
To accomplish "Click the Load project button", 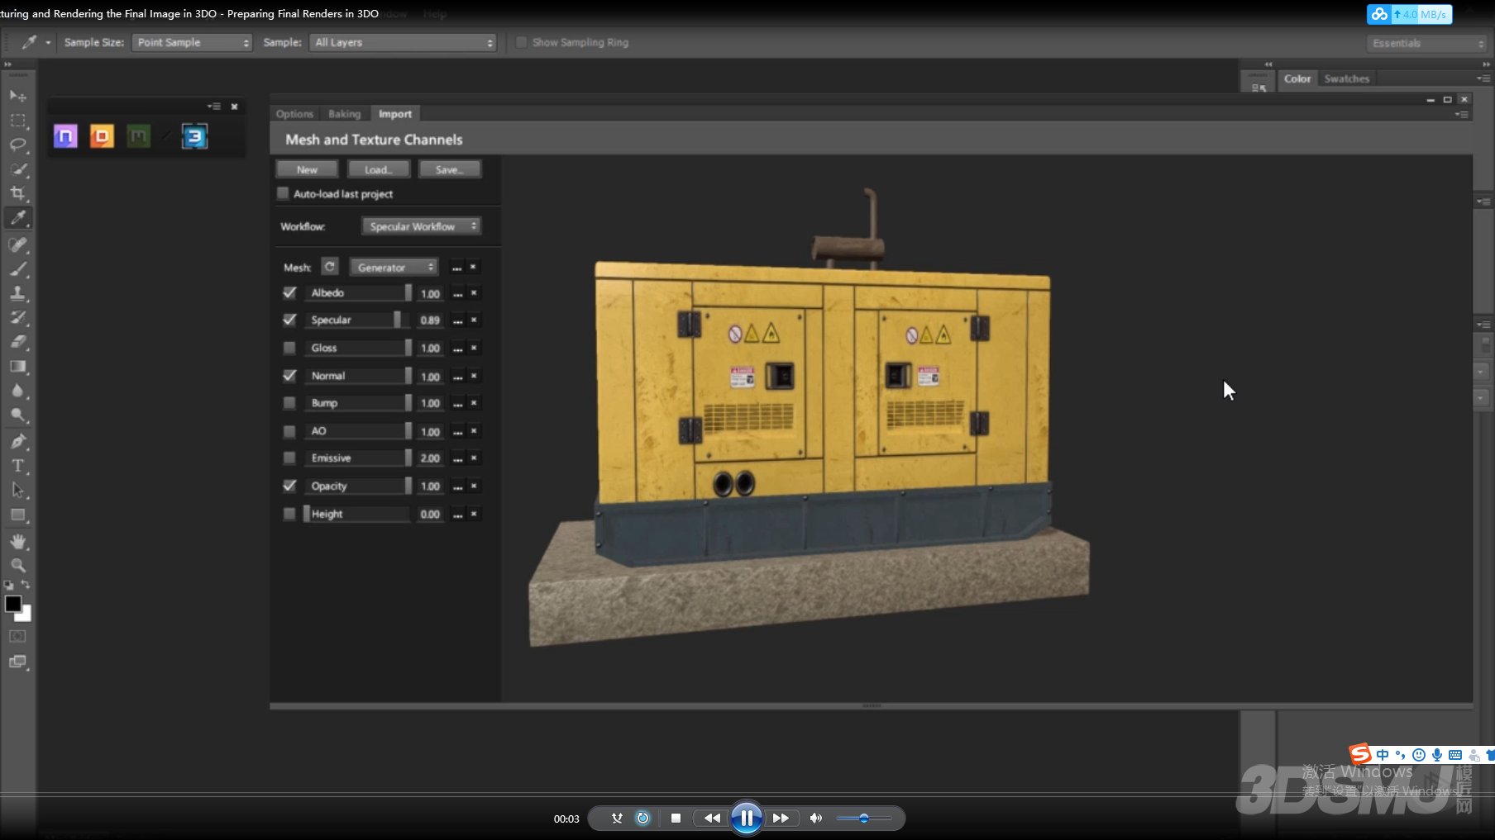I will pos(378,169).
